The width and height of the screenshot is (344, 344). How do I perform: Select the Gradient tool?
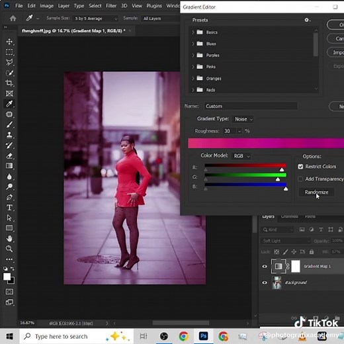(x=9, y=166)
